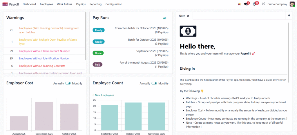Go to Employees menu
This screenshot has height=135, width=297.
click(x=46, y=4)
